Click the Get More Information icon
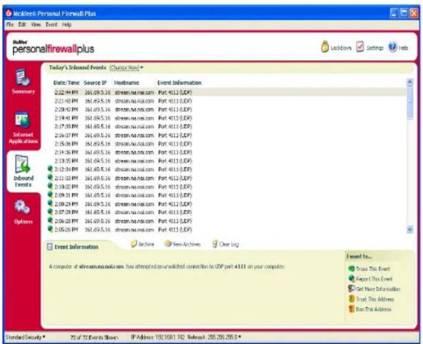423x344 pixels. point(352,288)
